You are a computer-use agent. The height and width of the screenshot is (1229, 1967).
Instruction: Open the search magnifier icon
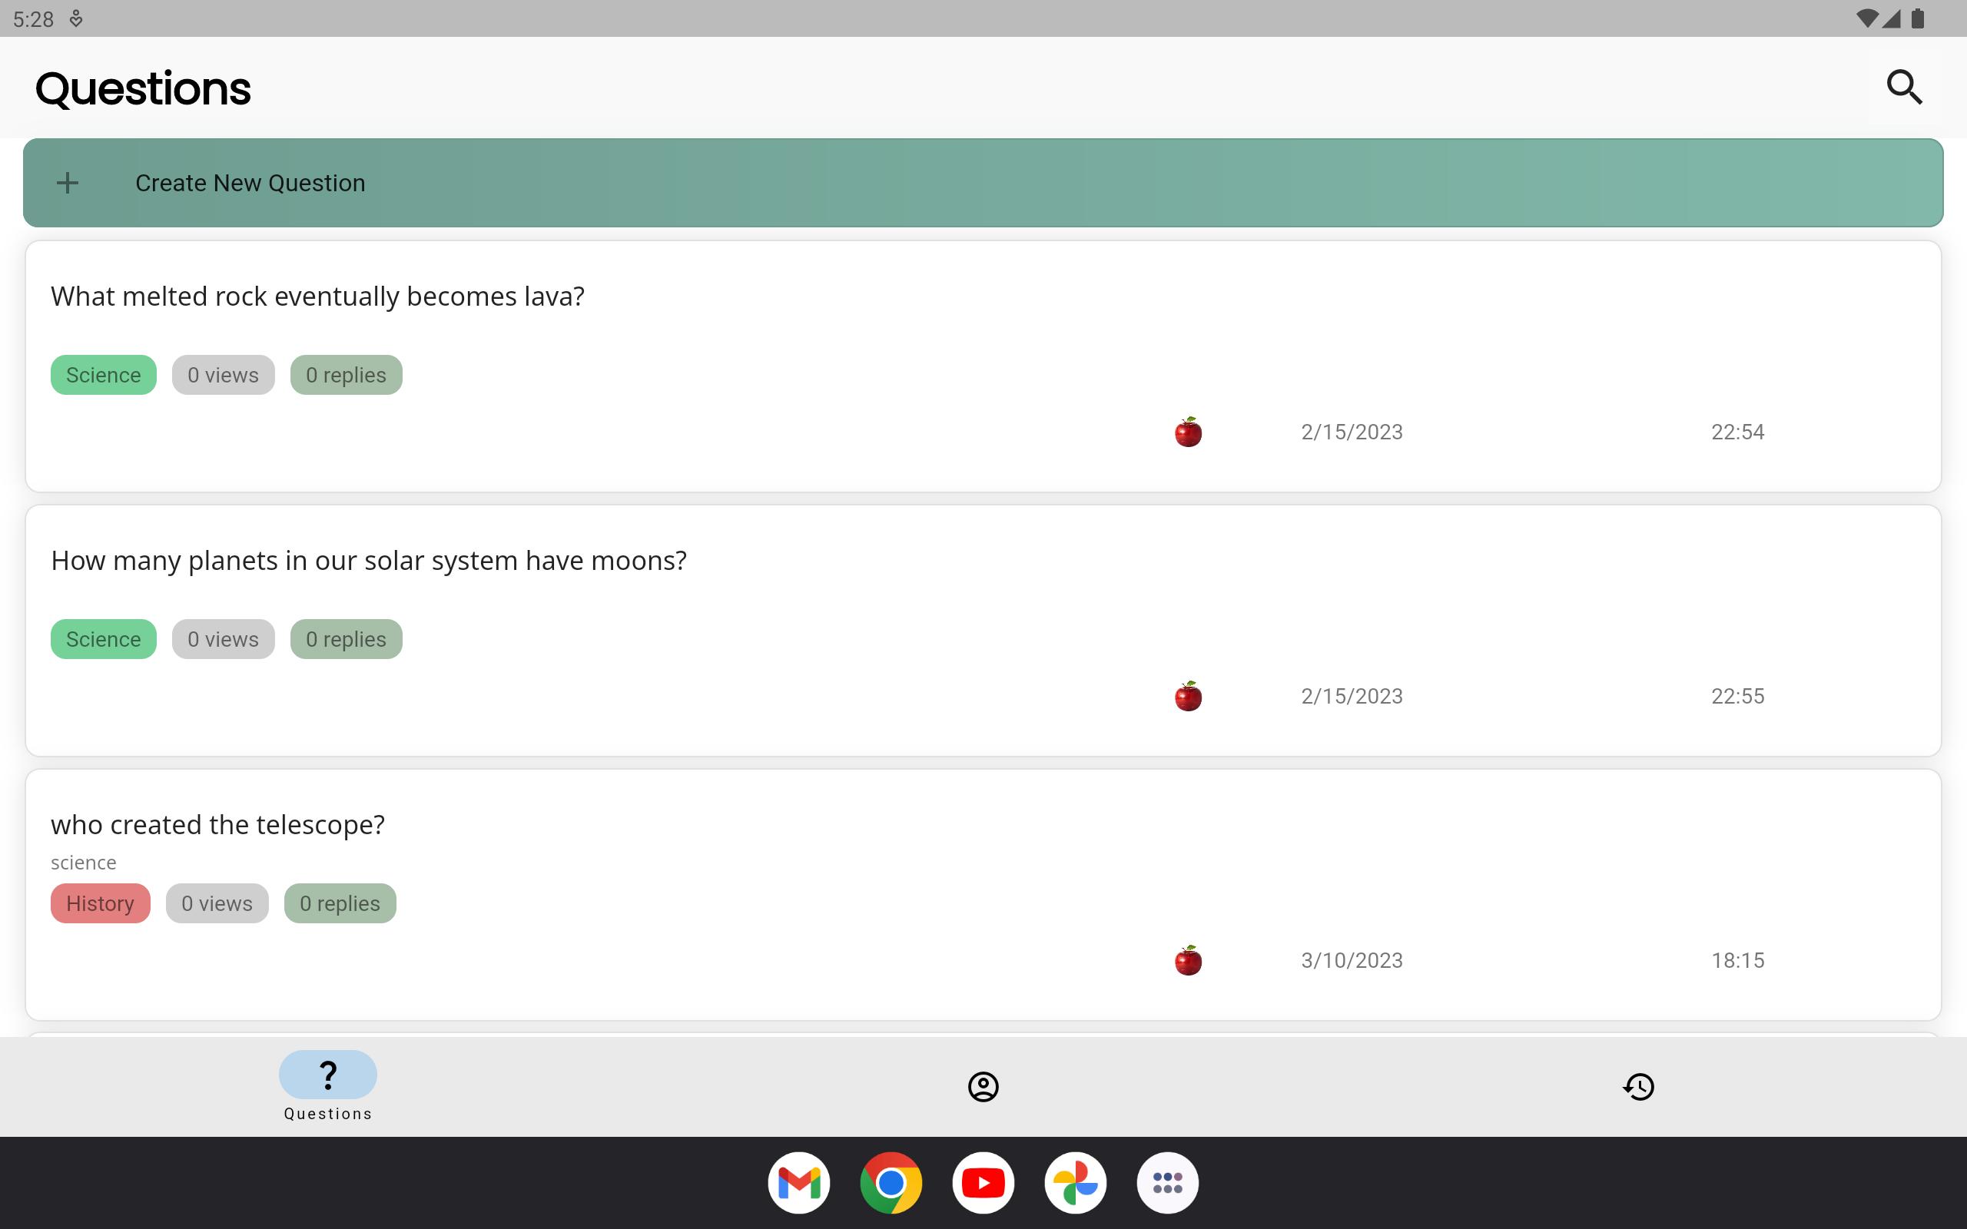(x=1903, y=87)
